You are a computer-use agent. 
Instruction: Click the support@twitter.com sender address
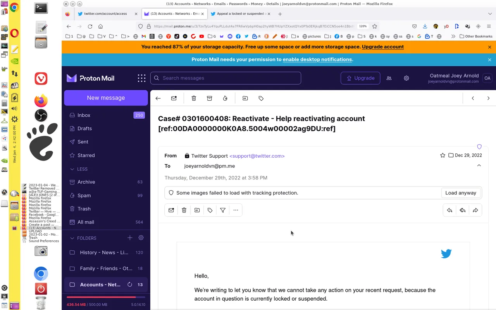(x=257, y=156)
